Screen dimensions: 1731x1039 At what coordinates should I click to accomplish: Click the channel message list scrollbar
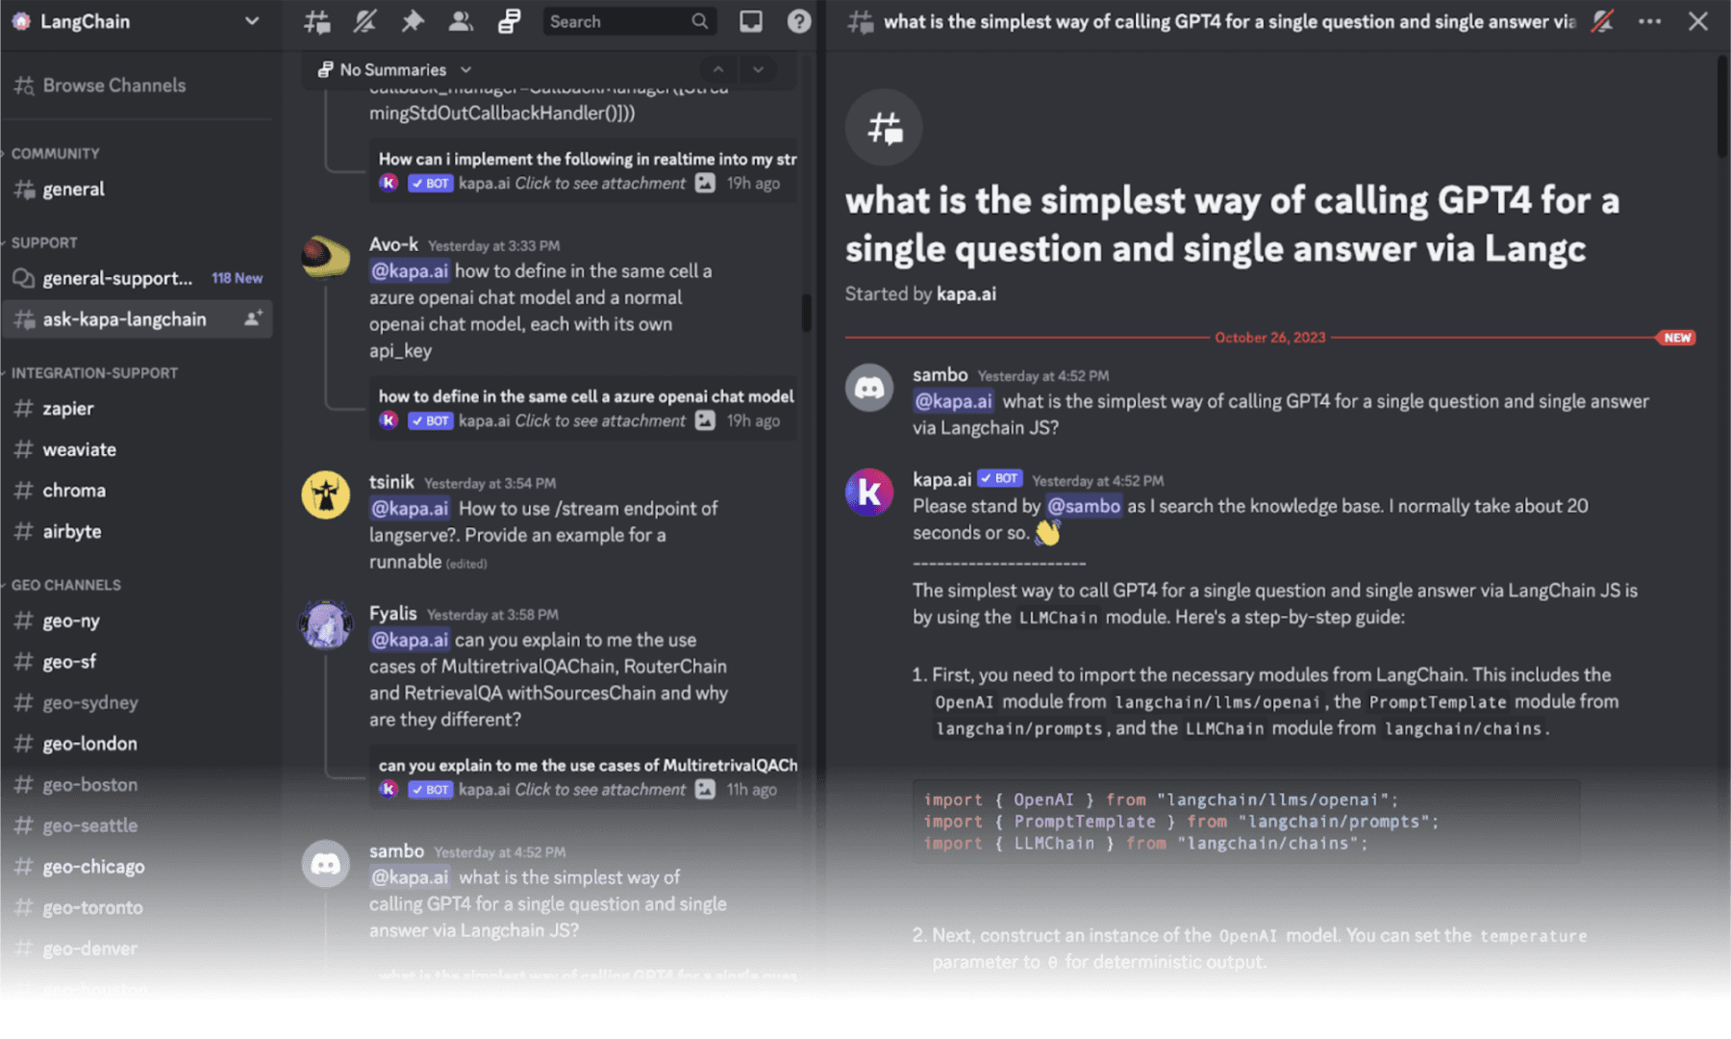pos(806,313)
